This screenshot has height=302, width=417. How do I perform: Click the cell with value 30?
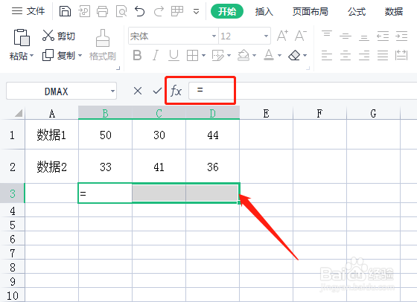point(159,135)
